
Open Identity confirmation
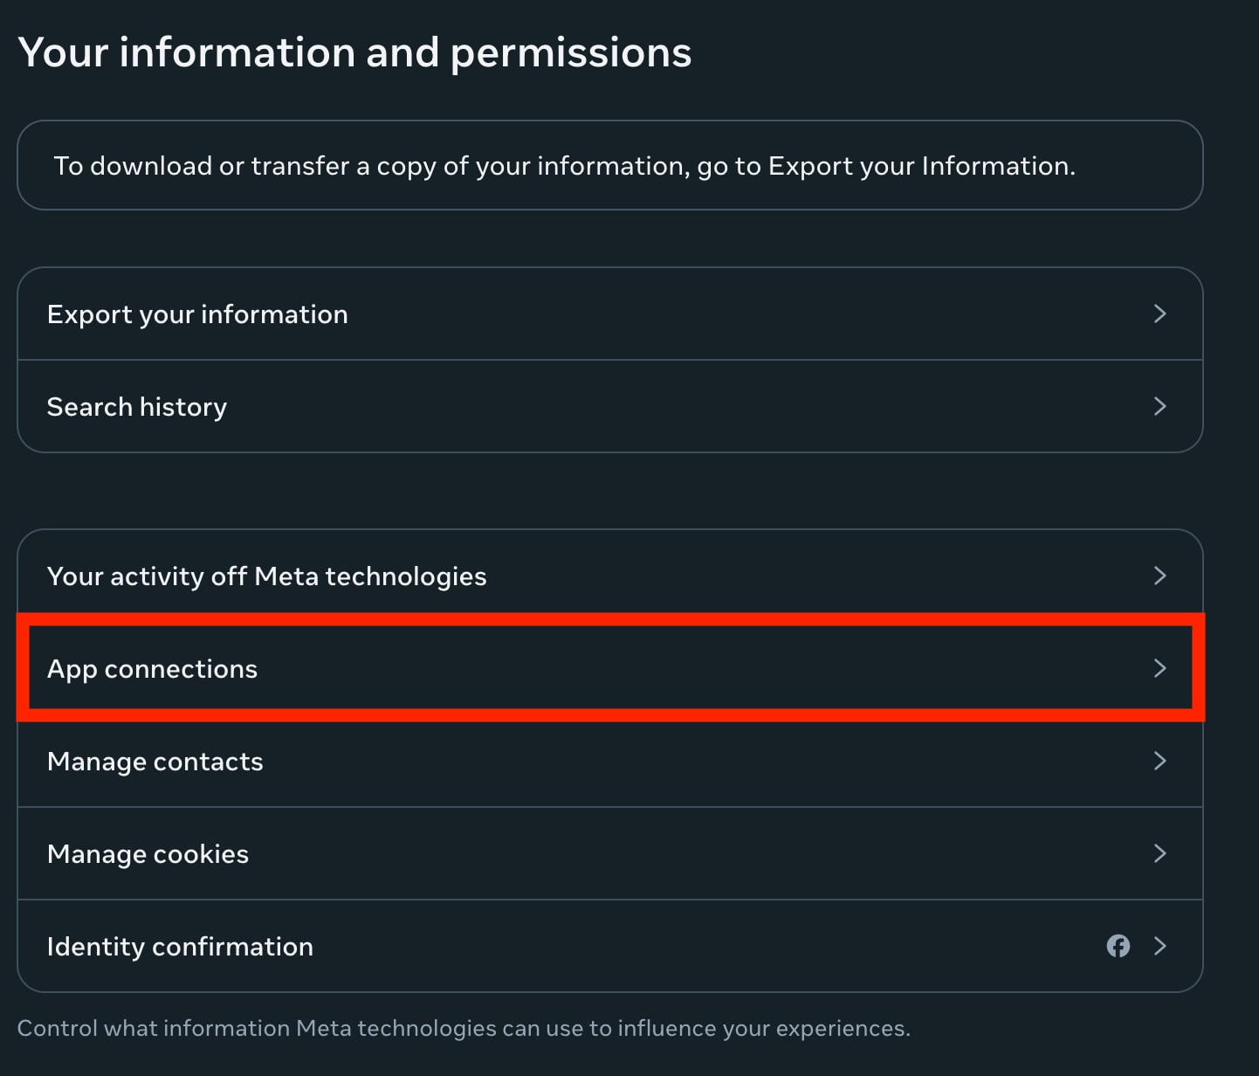click(610, 946)
